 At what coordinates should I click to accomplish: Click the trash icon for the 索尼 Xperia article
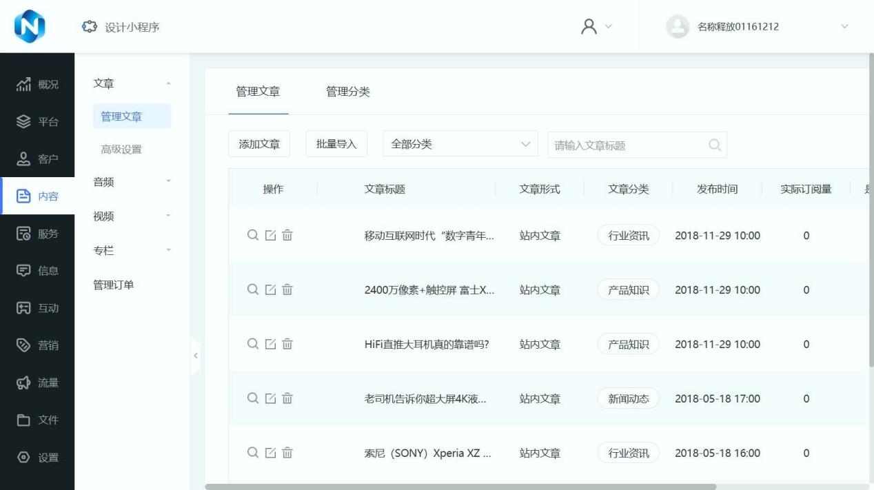[x=287, y=453]
